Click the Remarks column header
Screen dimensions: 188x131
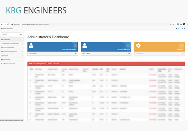(x=123, y=69)
